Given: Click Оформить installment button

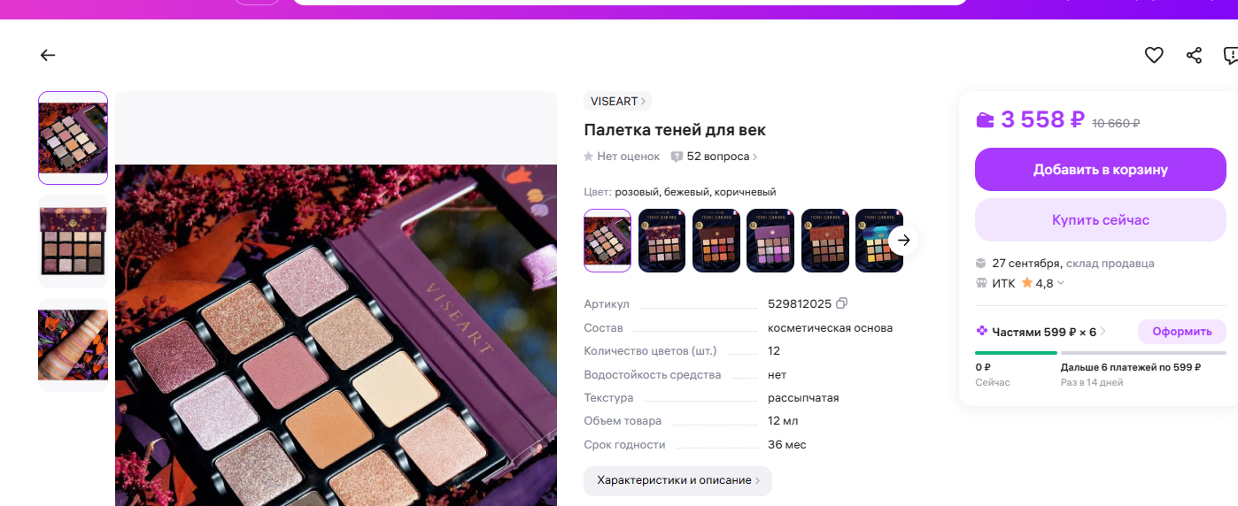Looking at the screenshot, I should coord(1182,332).
